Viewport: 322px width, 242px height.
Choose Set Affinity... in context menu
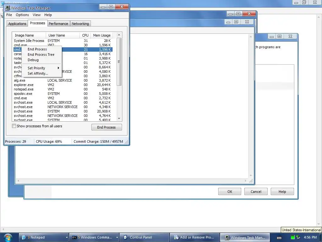tap(38, 73)
